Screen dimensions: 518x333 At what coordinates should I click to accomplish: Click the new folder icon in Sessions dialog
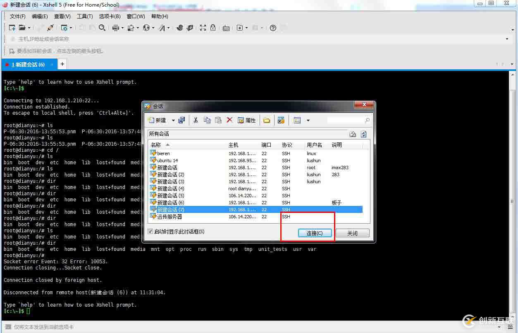pyautogui.click(x=267, y=120)
